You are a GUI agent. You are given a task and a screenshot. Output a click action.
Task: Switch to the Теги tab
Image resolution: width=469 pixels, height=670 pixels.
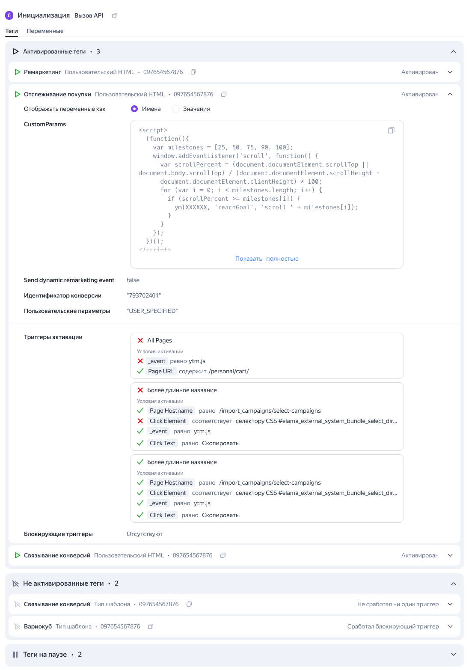[x=12, y=31]
